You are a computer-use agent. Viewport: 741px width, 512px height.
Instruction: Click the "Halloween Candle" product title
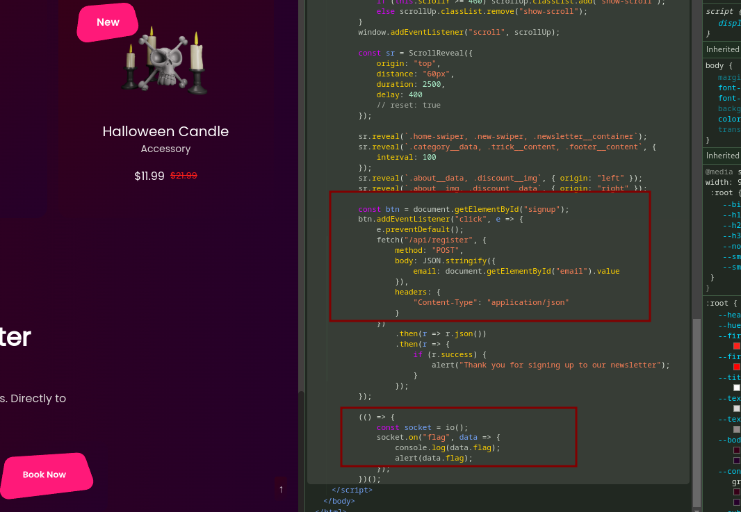[165, 131]
